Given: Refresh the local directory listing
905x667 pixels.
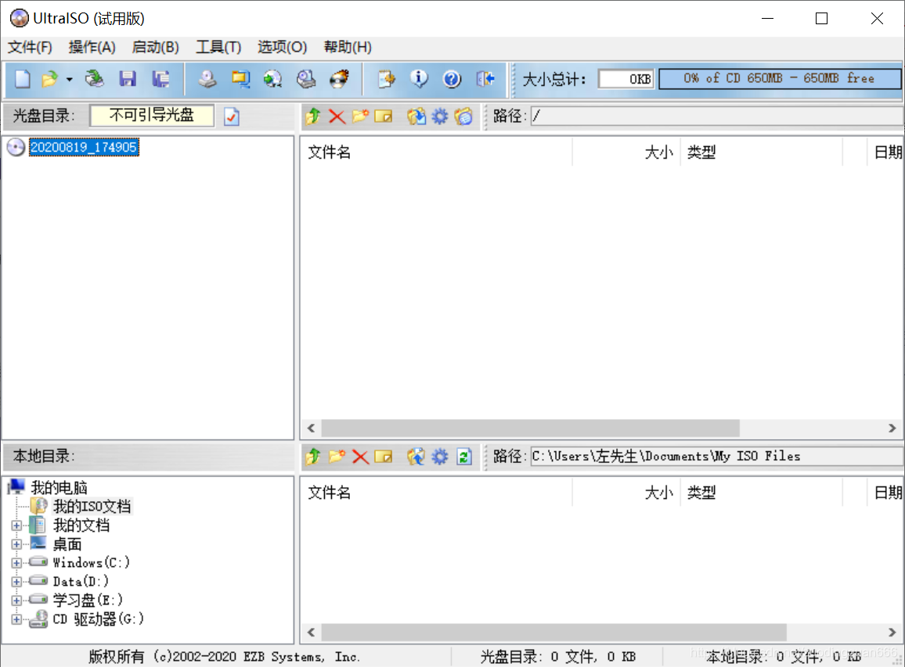Looking at the screenshot, I should tap(464, 457).
